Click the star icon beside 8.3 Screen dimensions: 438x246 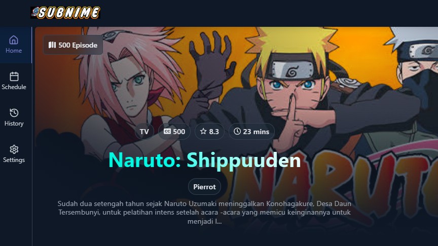pos(203,131)
